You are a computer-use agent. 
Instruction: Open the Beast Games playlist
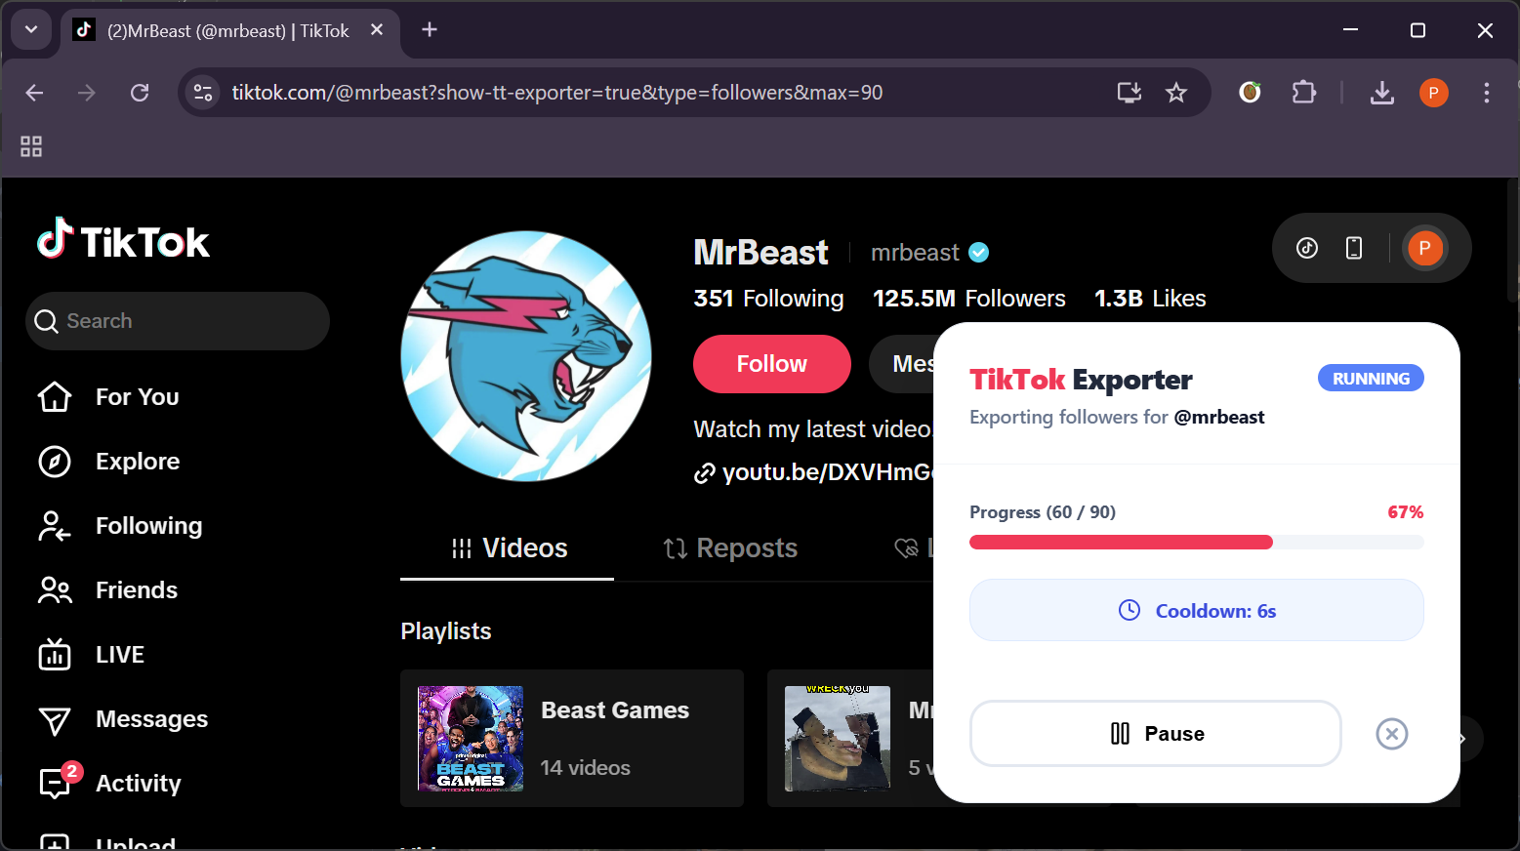tap(572, 738)
